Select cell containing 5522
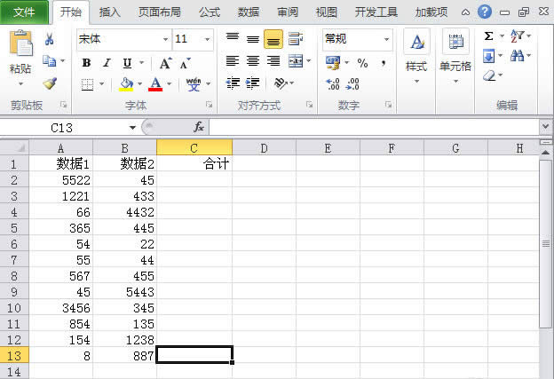Image resolution: width=554 pixels, height=379 pixels. point(60,180)
